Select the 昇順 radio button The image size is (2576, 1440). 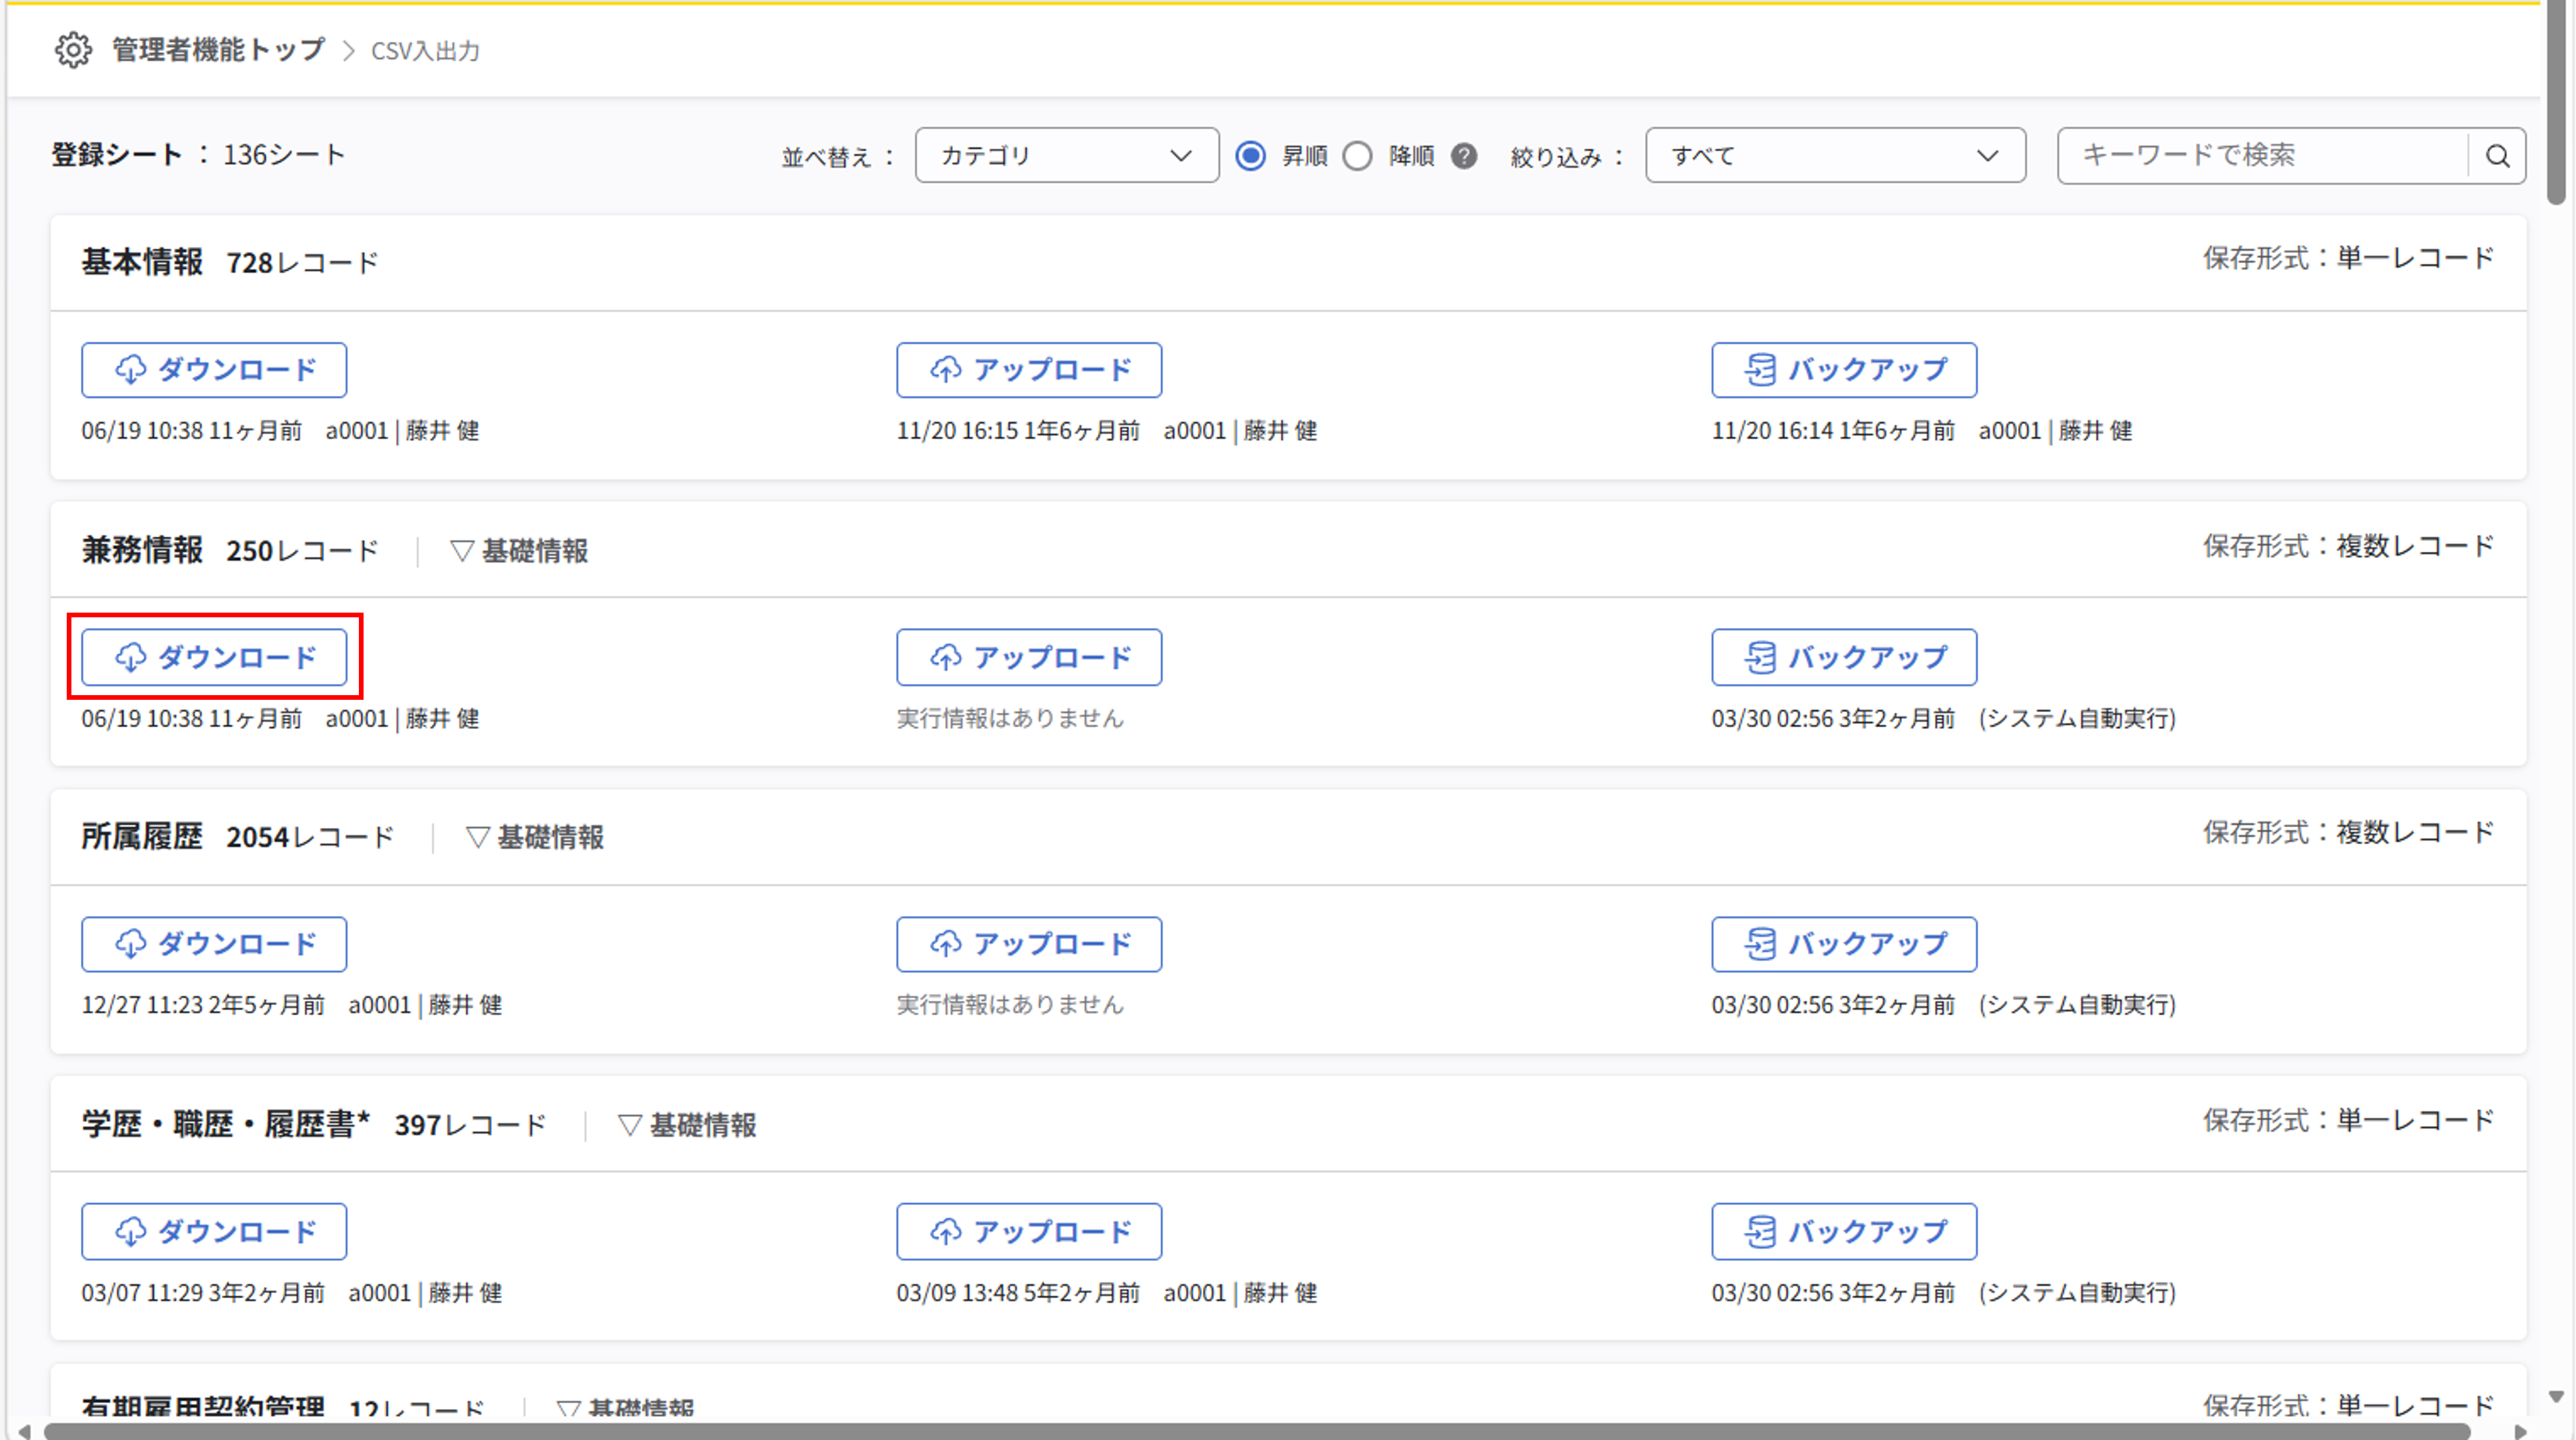1250,156
